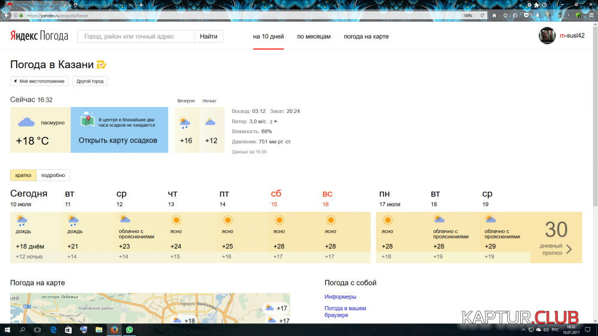Open the toolbar dropdown arrow beside trash icon
Viewport: 598px width, 336px height.
coord(568,16)
